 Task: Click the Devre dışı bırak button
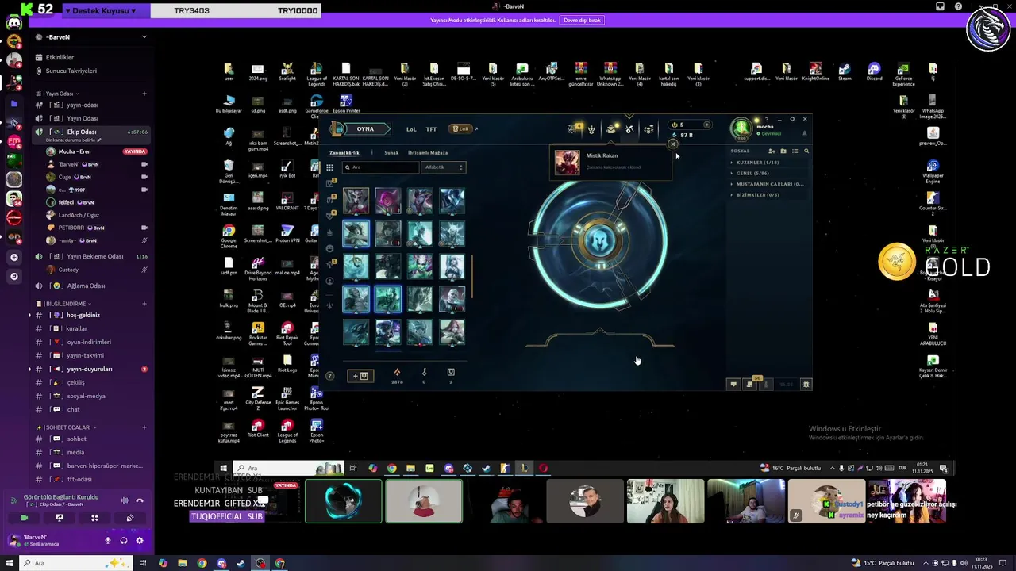point(583,20)
